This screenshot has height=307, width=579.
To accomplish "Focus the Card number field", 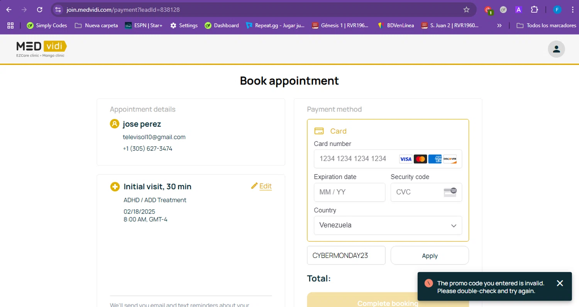I will click(x=388, y=159).
